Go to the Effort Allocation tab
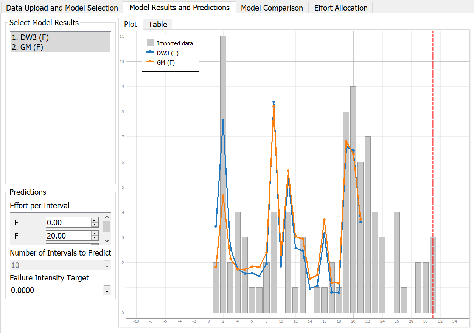 pos(341,8)
